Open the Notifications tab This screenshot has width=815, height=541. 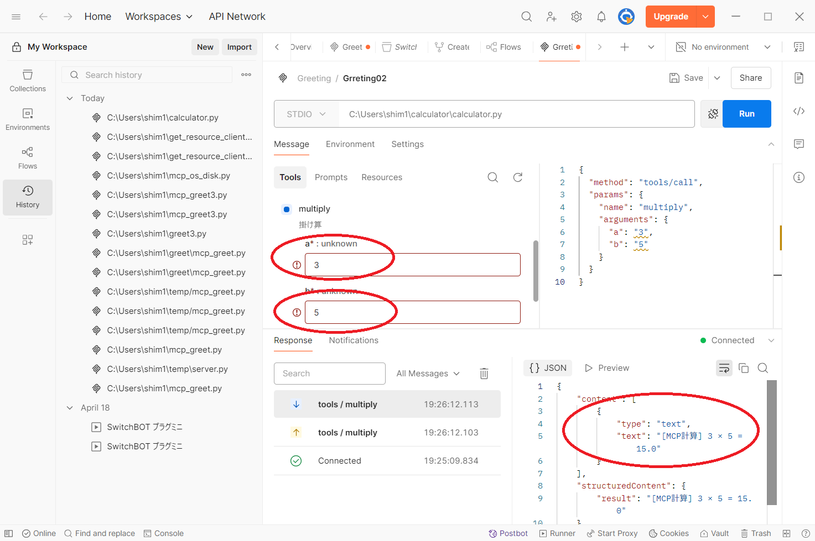[354, 340]
